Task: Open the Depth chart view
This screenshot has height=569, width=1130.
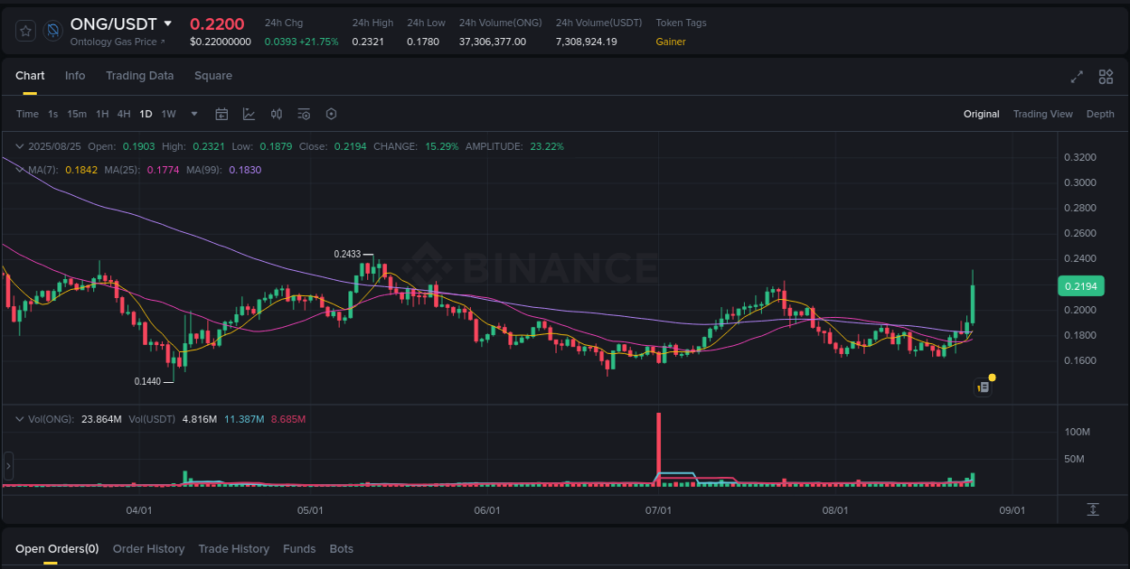Action: click(1100, 114)
